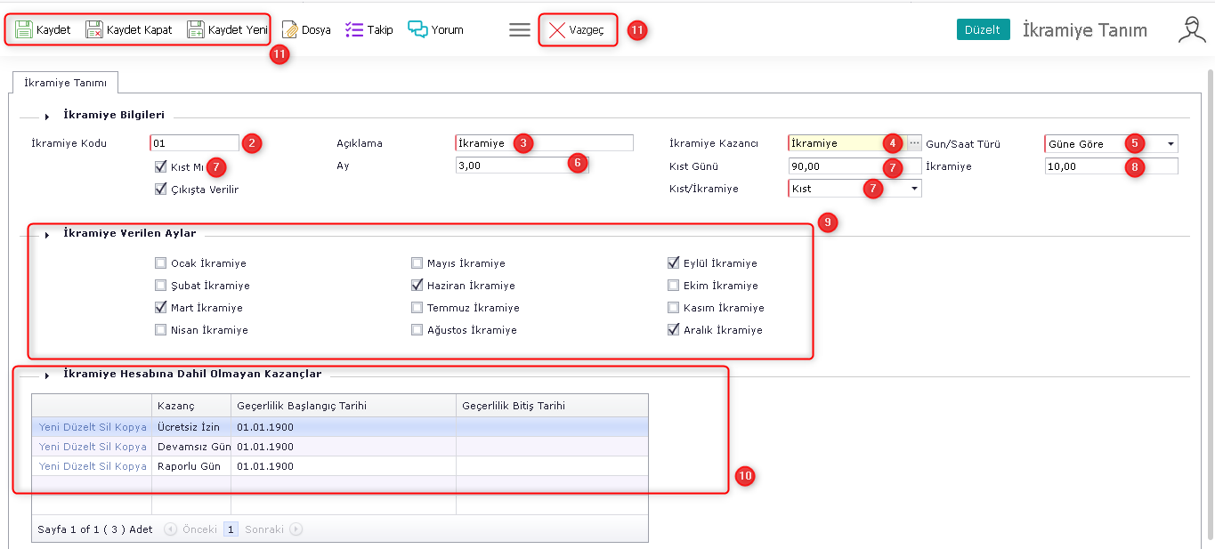Click the Kaydet save icon
Viewport: 1215px width, 549px height.
click(x=24, y=29)
